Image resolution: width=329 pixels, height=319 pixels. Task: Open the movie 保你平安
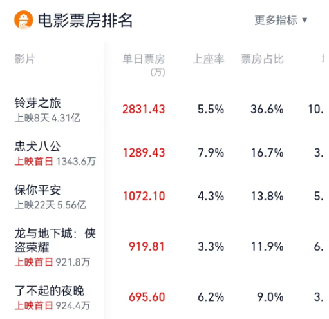coord(38,190)
